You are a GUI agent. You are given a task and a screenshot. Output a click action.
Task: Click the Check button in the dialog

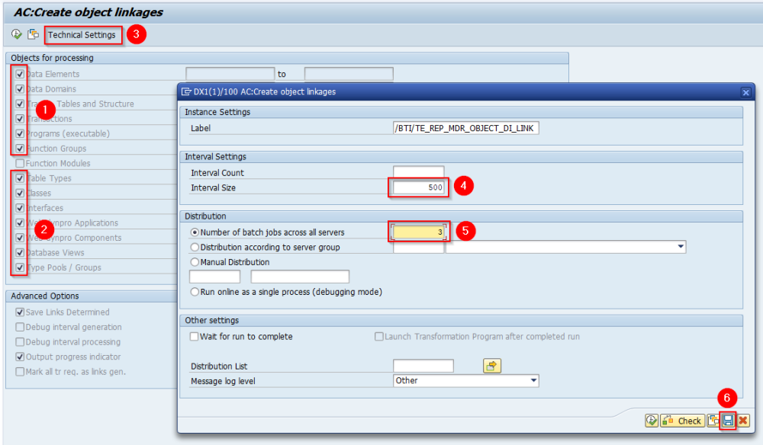click(683, 420)
